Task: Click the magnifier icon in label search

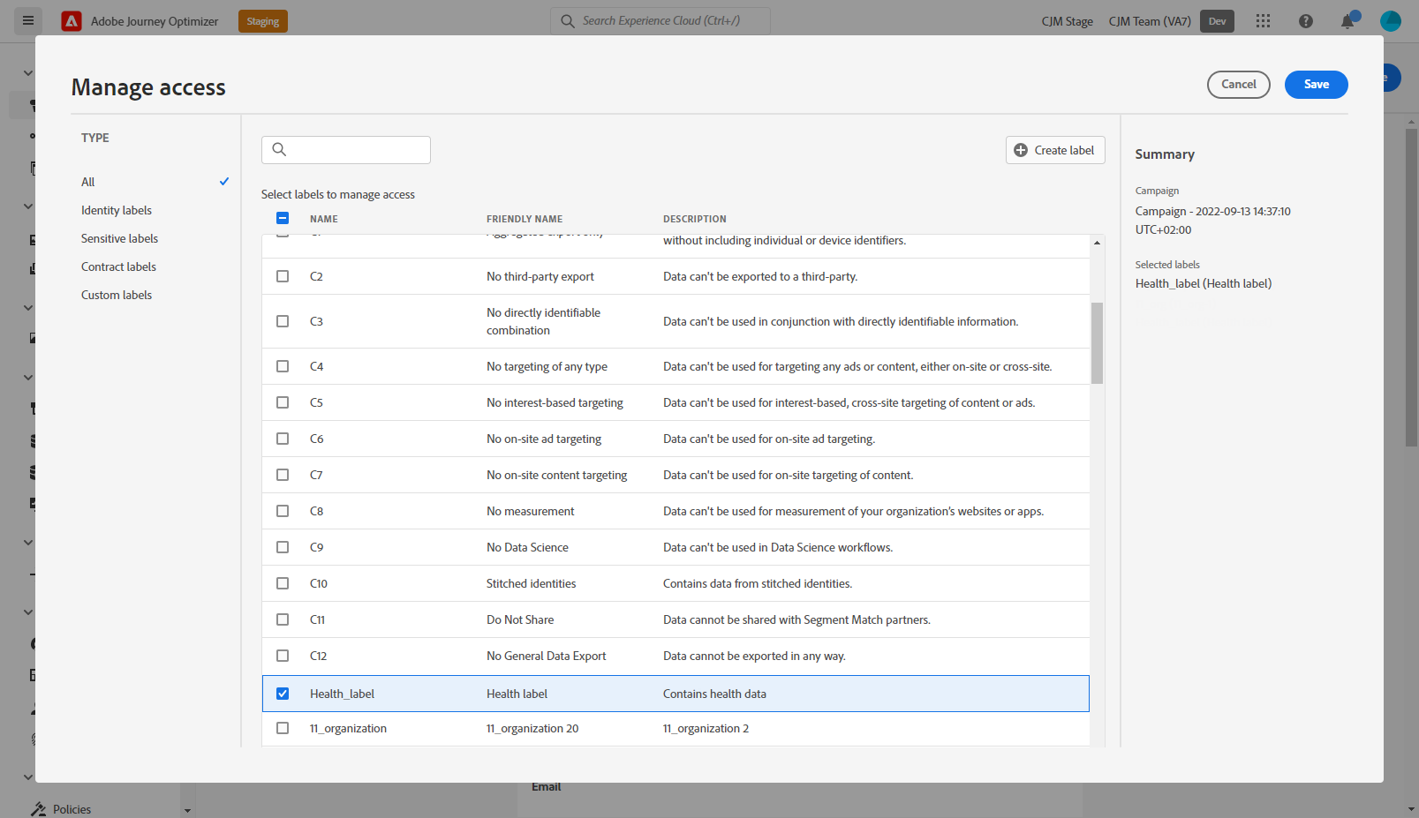Action: [279, 150]
